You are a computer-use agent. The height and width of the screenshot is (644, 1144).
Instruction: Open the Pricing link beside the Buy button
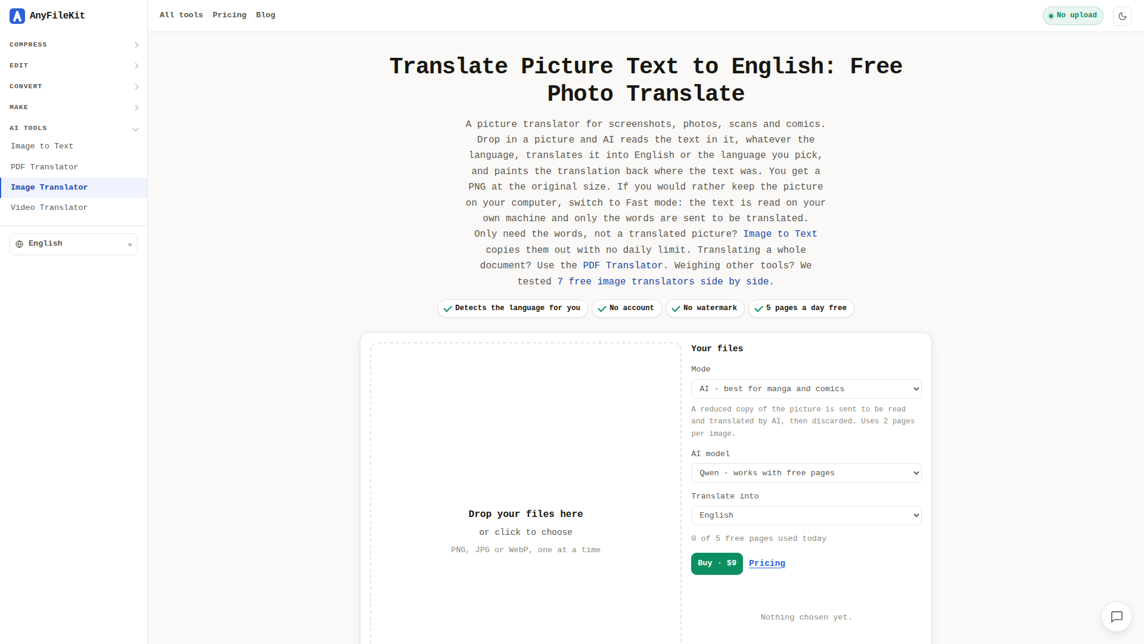(x=767, y=563)
